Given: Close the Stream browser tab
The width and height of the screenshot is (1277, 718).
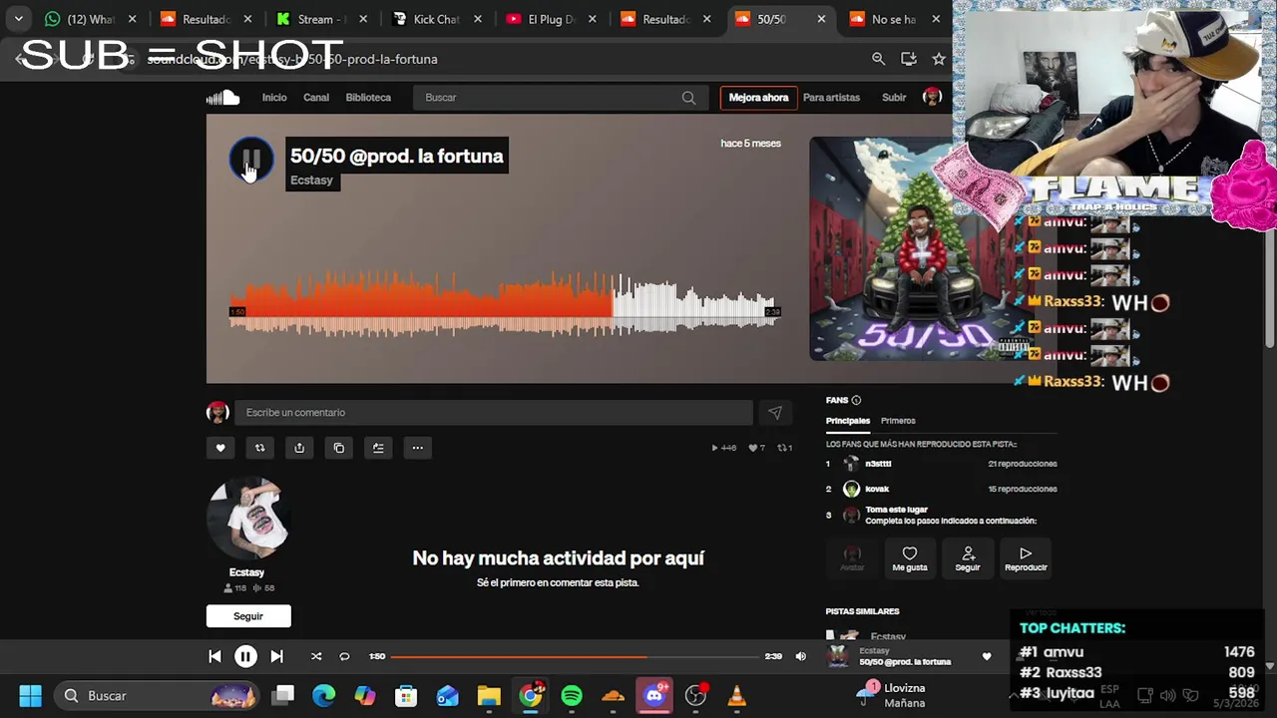Looking at the screenshot, I should pos(363,19).
